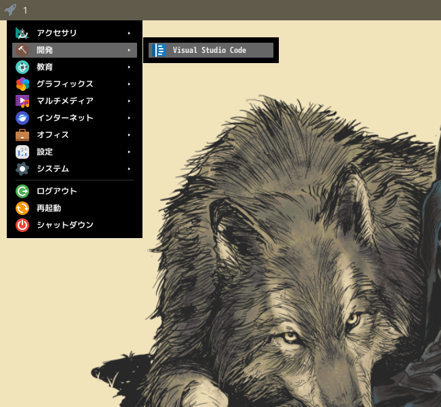Click the オフィス briefcase icon
The image size is (441, 407).
click(x=22, y=135)
